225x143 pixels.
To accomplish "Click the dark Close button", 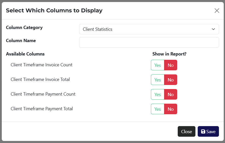I will point(186,131).
